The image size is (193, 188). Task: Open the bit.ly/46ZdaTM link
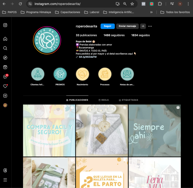click(88, 57)
